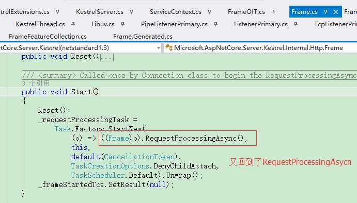Image resolution: width=357 pixels, height=203 pixels.
Task: Close the Frame.cs tab
Action: tap(336, 12)
